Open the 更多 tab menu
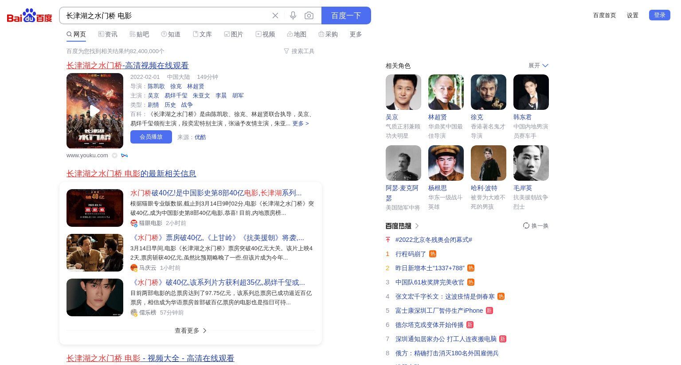681x365 pixels. [x=356, y=34]
